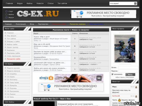Open 'Форум' in the top dark menu bar
142x106 pixels.
pos(20,3)
